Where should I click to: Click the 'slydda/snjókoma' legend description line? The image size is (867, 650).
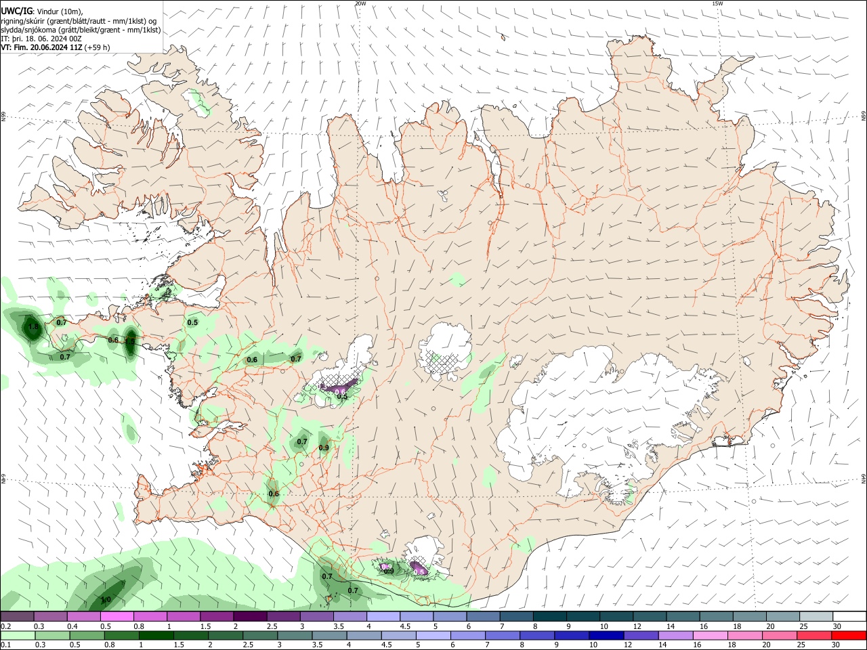pyautogui.click(x=81, y=29)
